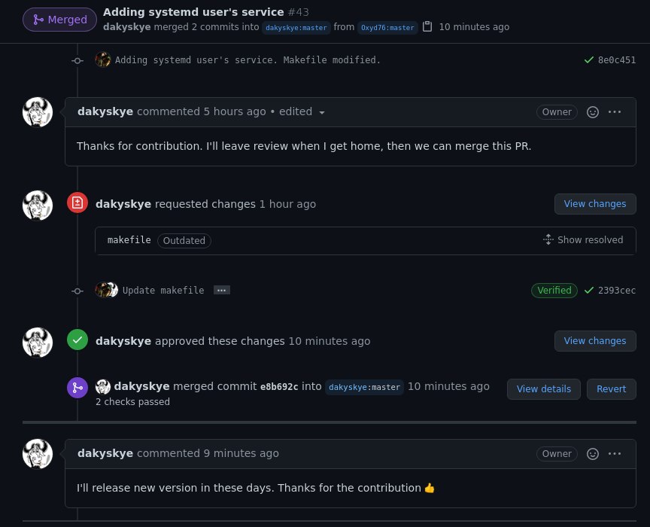Open commit 2393cec hash link
650x527 pixels.
tap(616, 291)
